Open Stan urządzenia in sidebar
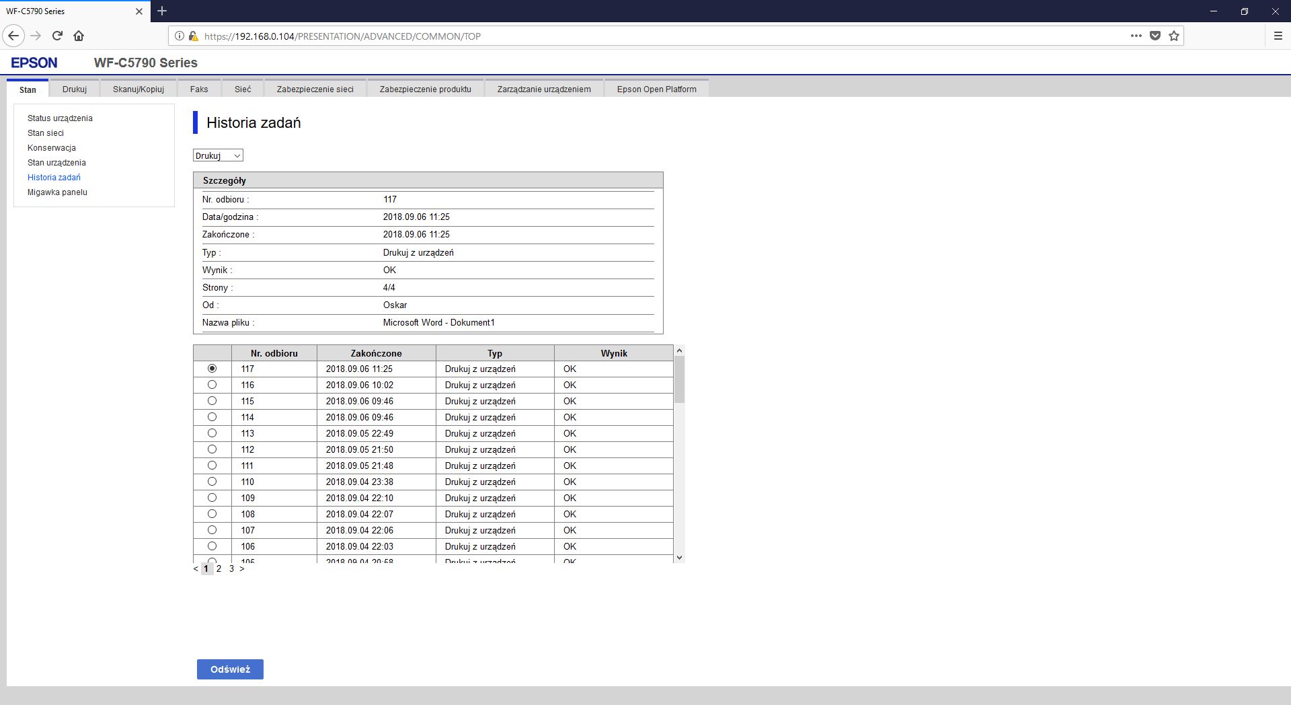 tap(56, 162)
